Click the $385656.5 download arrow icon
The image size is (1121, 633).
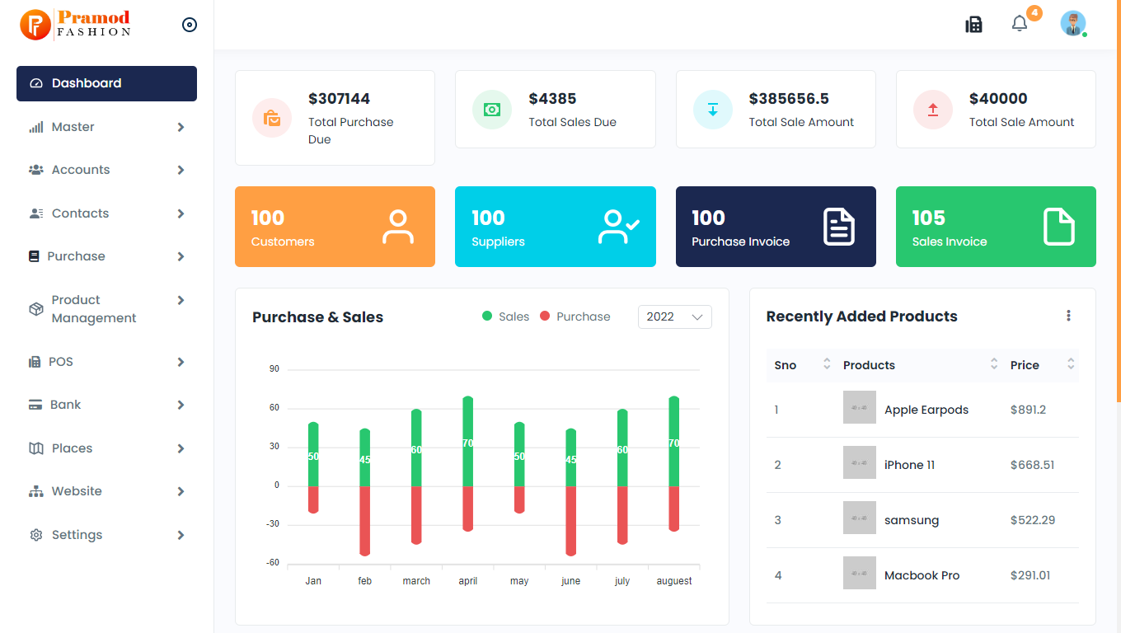coord(713,110)
